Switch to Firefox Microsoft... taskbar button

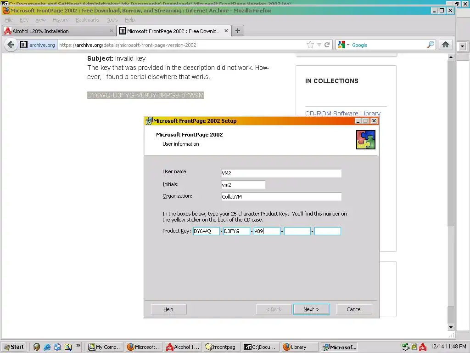(144, 347)
